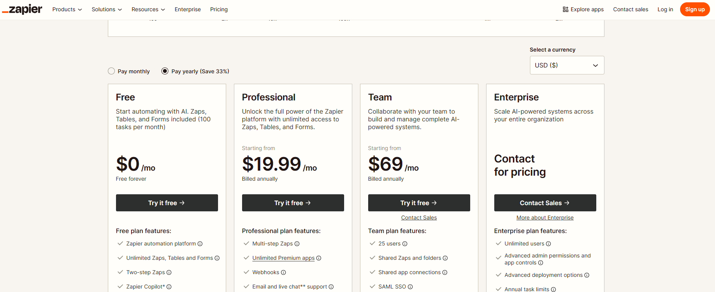715x292 pixels.
Task: Show info icon for Two-step Zaps
Action: pyautogui.click(x=169, y=272)
